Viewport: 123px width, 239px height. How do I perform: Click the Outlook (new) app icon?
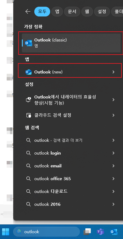[x=29, y=72]
